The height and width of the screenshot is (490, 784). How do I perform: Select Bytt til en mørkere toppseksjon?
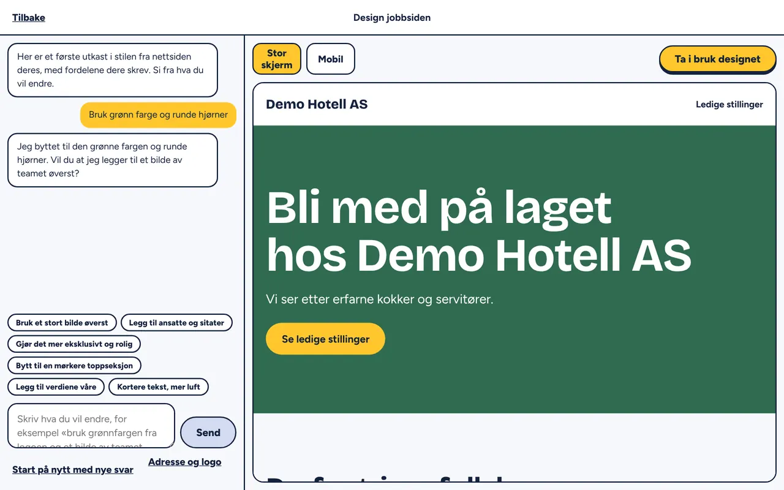coord(74,366)
